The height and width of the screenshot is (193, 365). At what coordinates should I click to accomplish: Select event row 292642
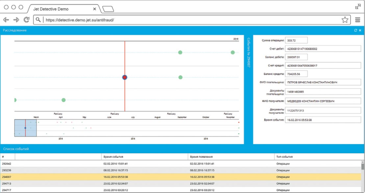(x=181, y=164)
